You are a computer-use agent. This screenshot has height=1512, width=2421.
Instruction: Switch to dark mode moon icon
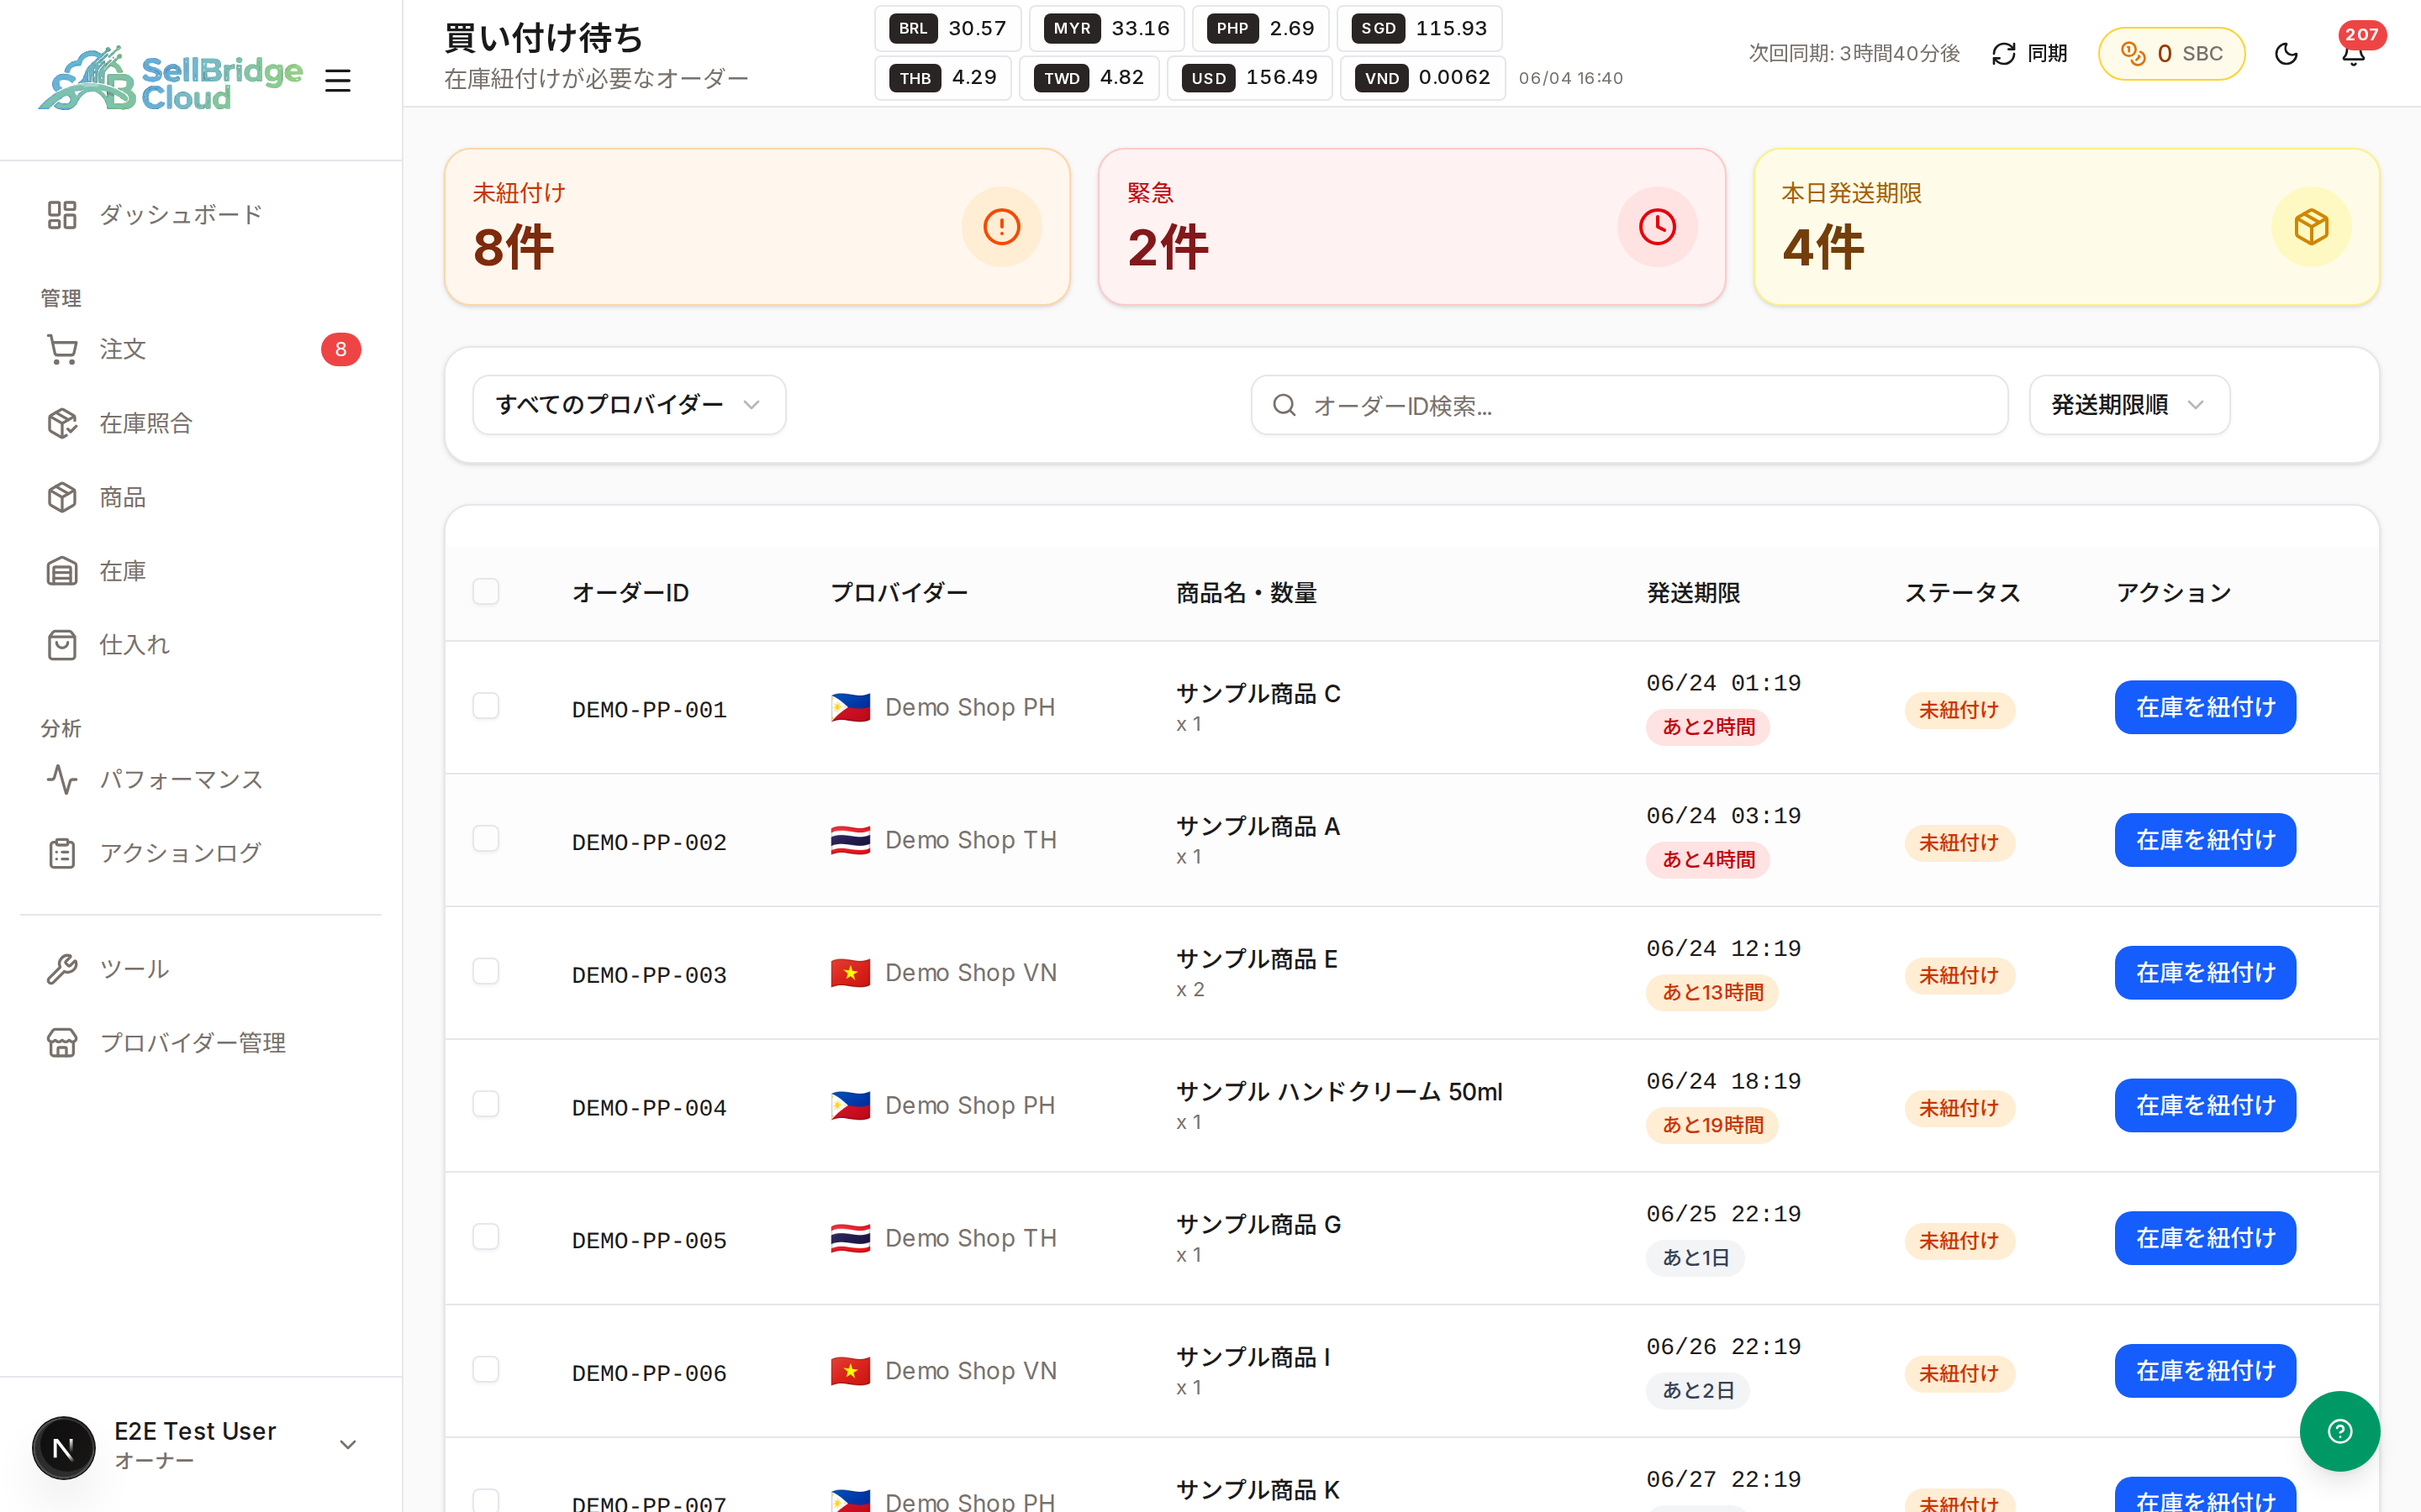2286,54
